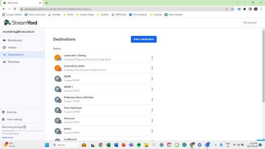
Task: Open Windows Start menu
Action: [x=47, y=145]
